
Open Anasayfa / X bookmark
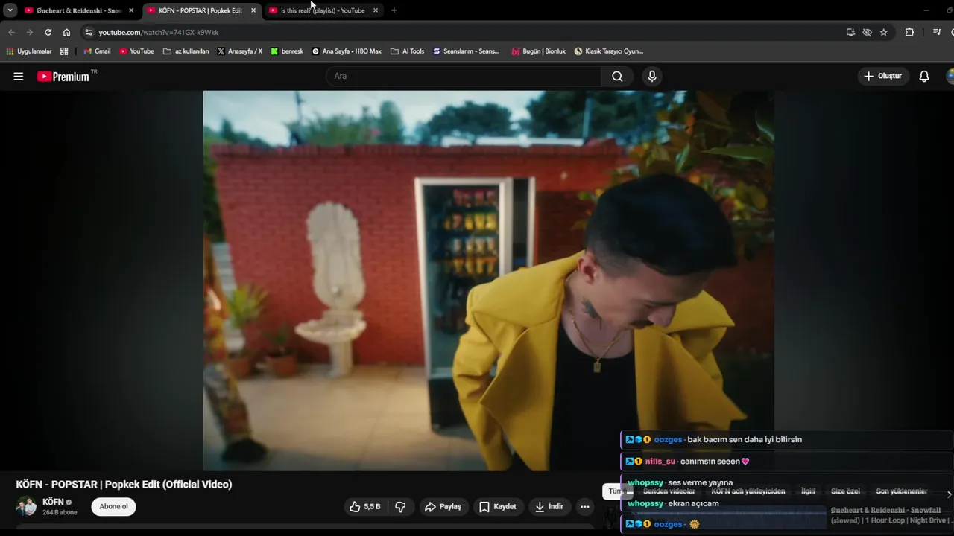click(239, 51)
